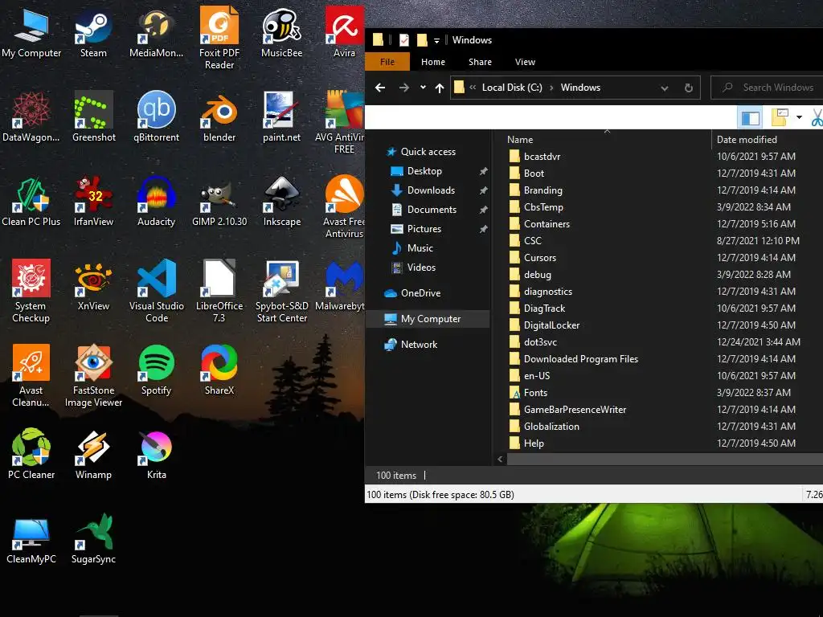Image resolution: width=823 pixels, height=617 pixels.
Task: Open Customize Quick Access Toolbar dropdown
Action: coord(436,40)
